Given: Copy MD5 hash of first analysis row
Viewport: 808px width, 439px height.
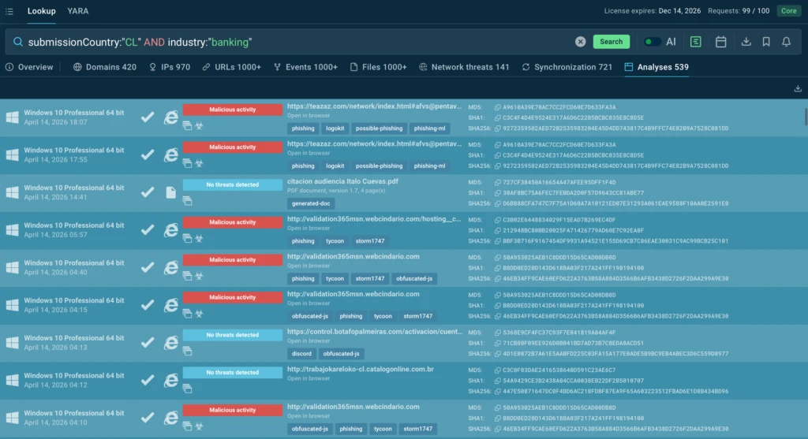Looking at the screenshot, I should (497, 107).
